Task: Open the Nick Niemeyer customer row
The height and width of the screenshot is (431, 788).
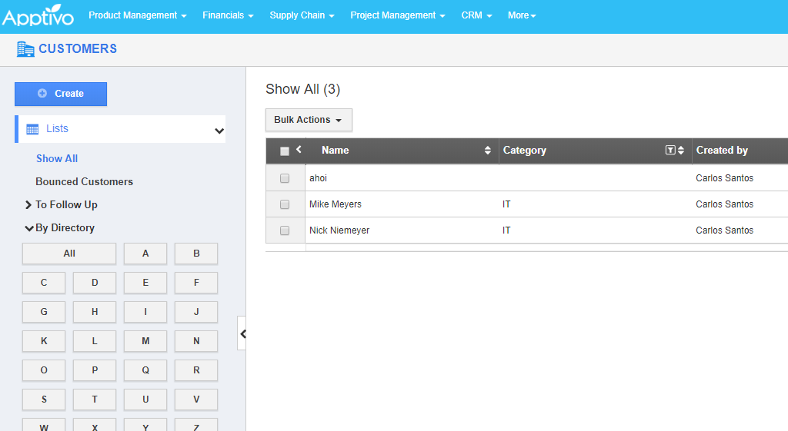Action: point(339,230)
